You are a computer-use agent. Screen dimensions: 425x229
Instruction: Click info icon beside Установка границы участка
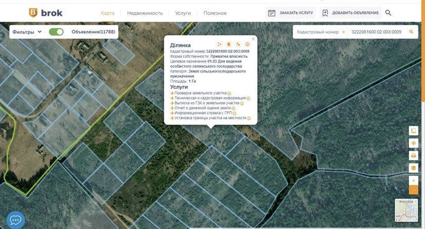[249, 118]
